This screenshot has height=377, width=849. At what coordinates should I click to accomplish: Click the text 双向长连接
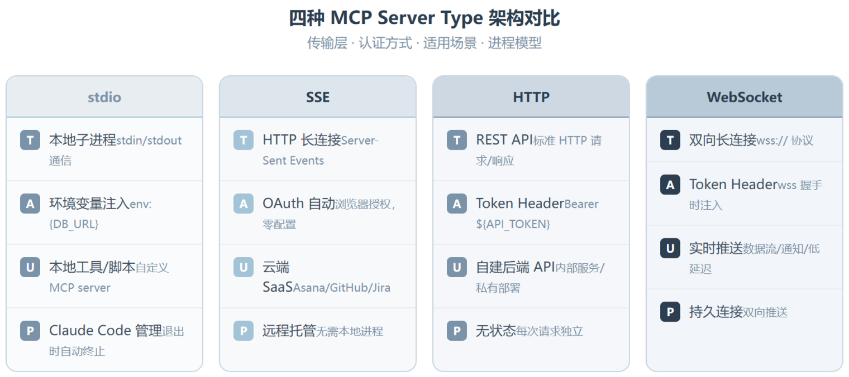pos(723,140)
